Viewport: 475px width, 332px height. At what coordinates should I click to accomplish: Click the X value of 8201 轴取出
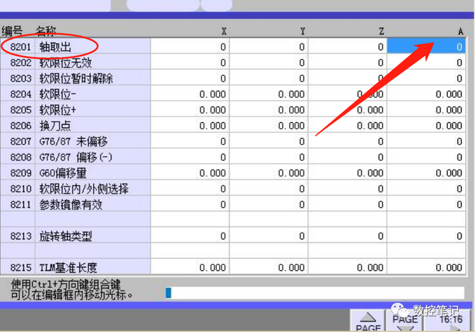(x=190, y=47)
